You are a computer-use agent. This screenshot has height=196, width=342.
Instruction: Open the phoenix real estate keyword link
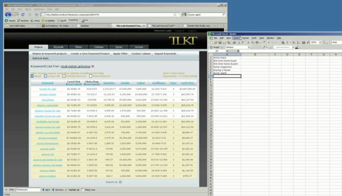50,105
